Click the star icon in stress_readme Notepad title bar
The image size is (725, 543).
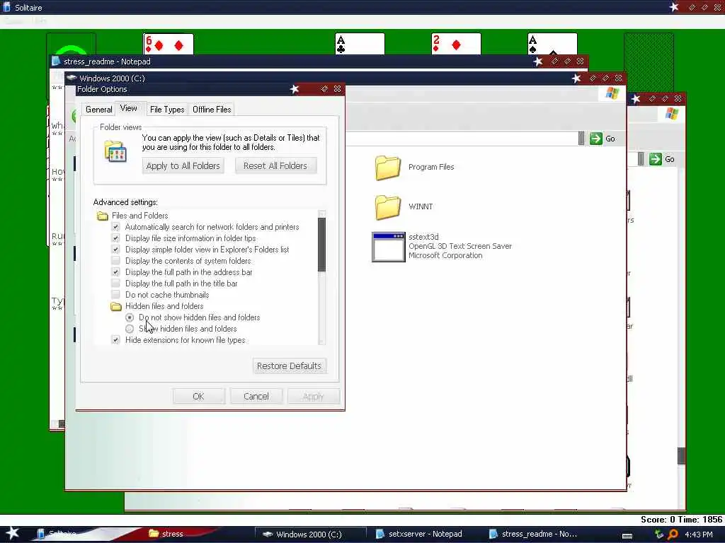(538, 62)
